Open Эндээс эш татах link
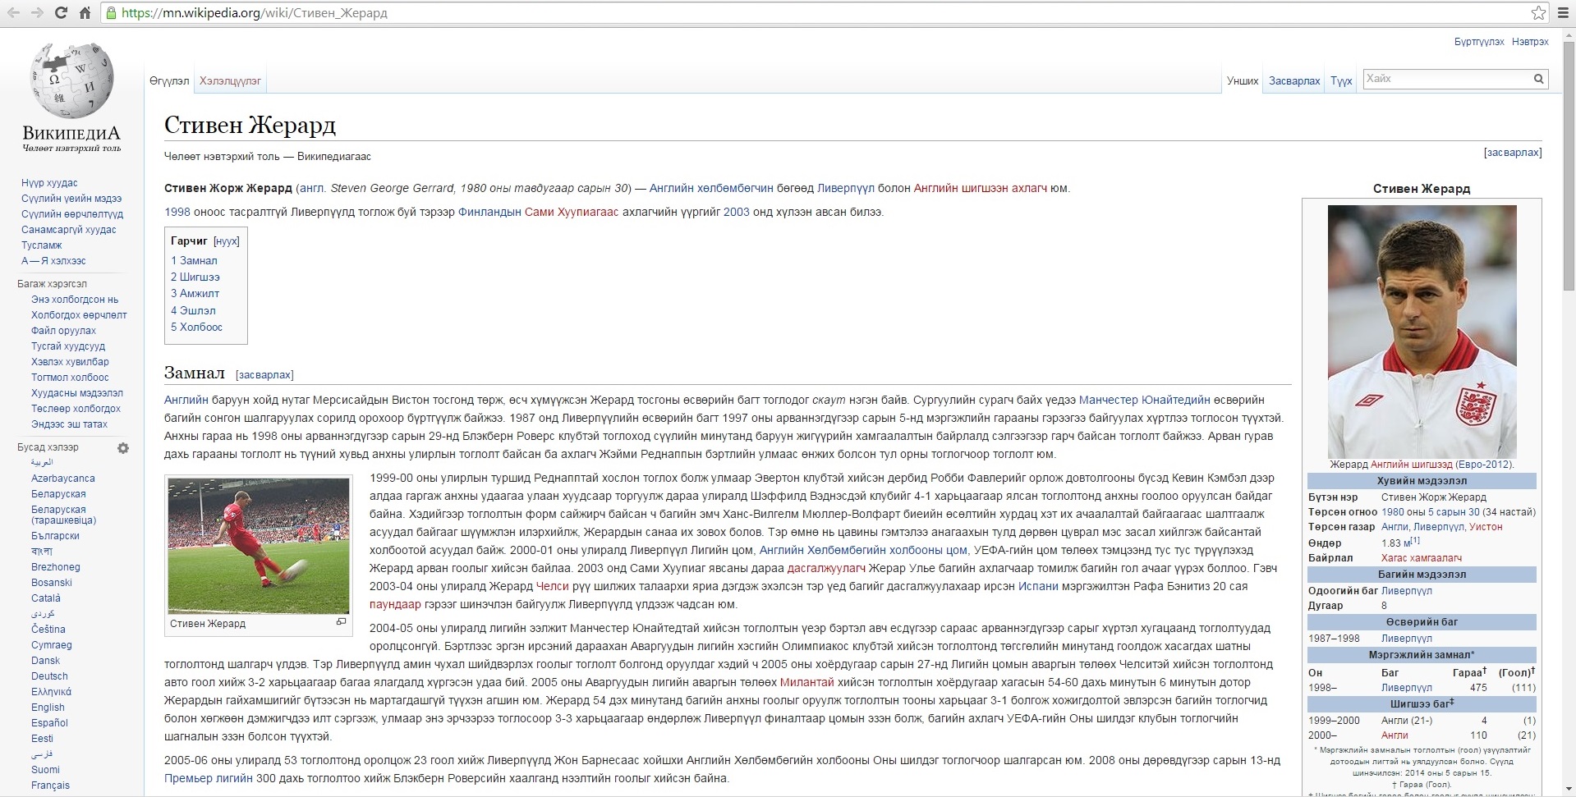 point(69,424)
